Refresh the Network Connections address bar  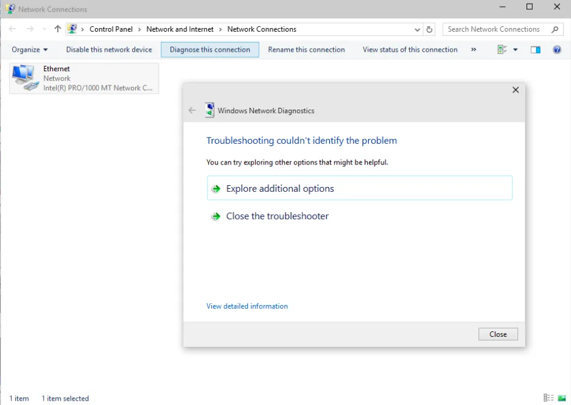pyautogui.click(x=430, y=29)
